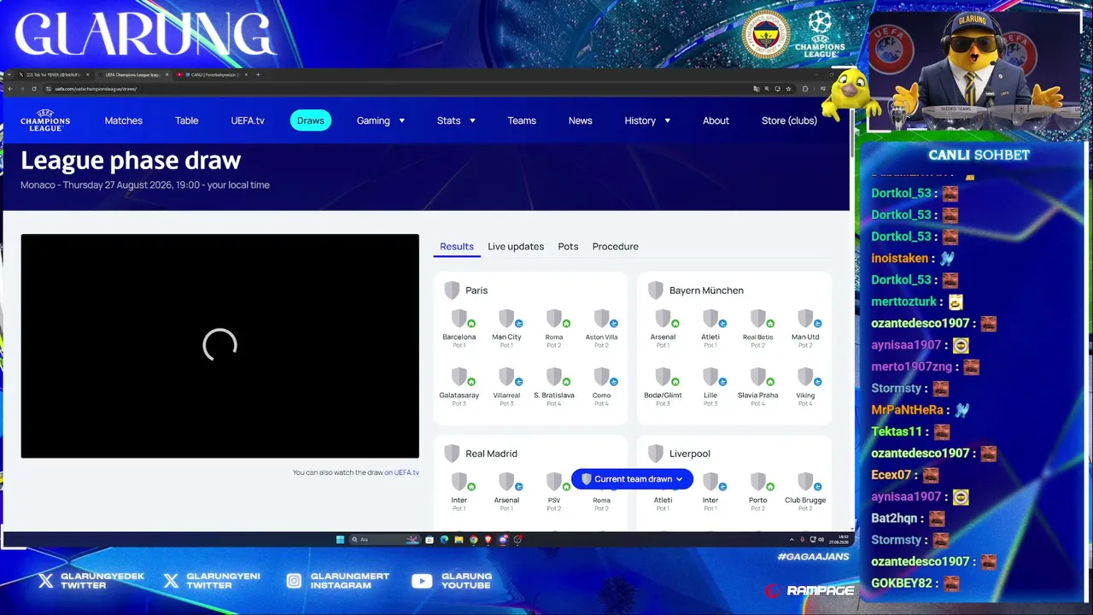This screenshot has height=615, width=1093.
Task: Launch Microsoft Edge from the taskbar
Action: 444,540
